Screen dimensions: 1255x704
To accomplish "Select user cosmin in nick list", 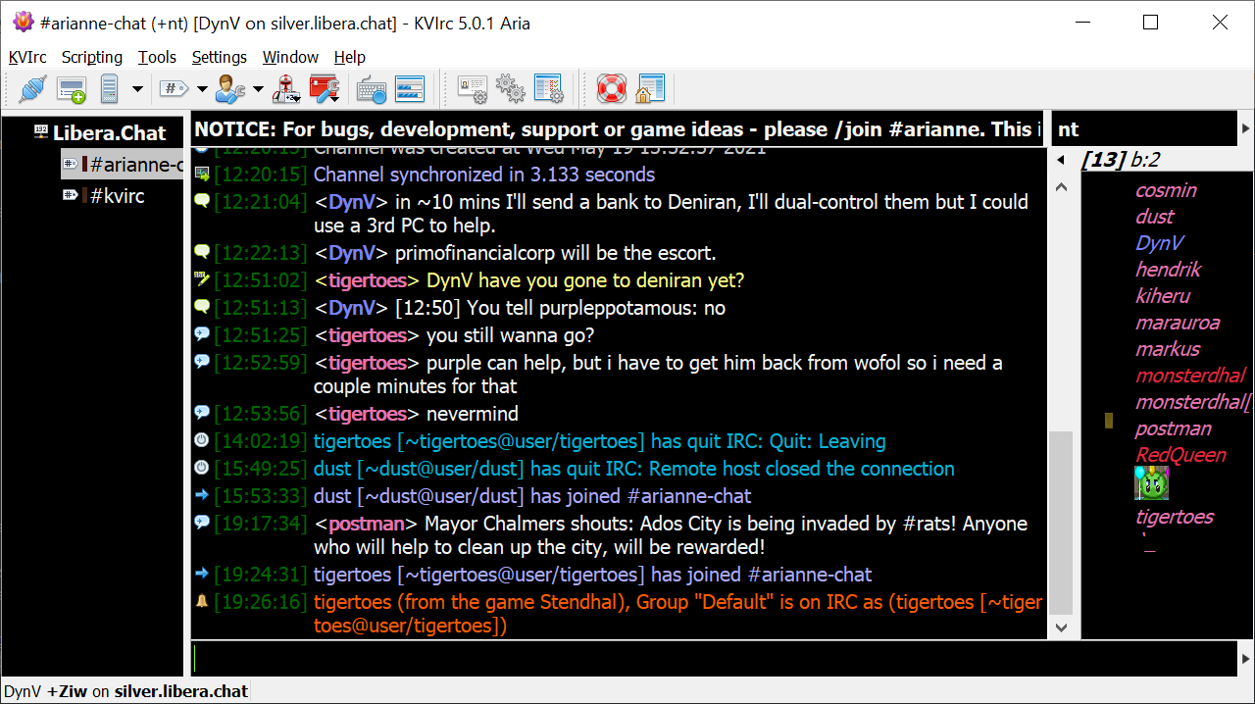I will coord(1166,190).
